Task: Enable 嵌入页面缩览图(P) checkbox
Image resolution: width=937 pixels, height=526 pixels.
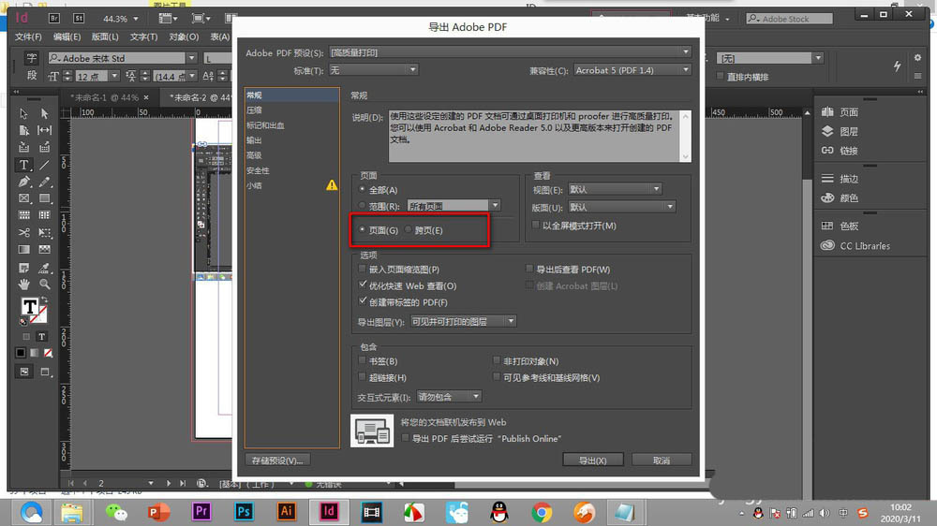Action: coord(362,270)
